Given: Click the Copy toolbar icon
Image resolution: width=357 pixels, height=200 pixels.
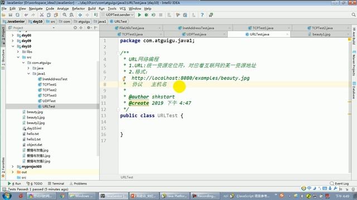Looking at the screenshot, I should coord(49,15).
